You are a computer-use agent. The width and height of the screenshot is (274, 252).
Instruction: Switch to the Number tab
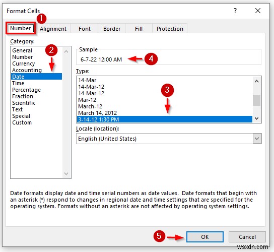click(21, 28)
